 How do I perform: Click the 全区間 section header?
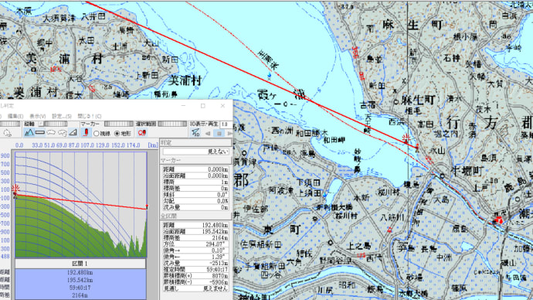pyautogui.click(x=195, y=216)
